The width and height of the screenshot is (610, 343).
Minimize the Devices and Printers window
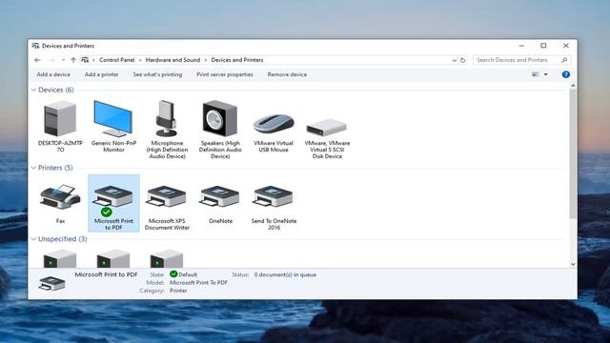click(x=521, y=46)
